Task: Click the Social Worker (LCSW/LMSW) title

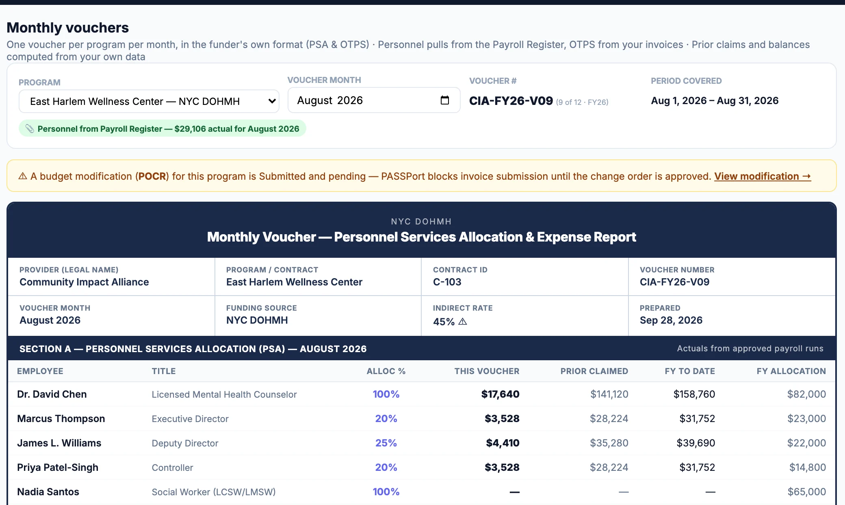Action: (214, 492)
